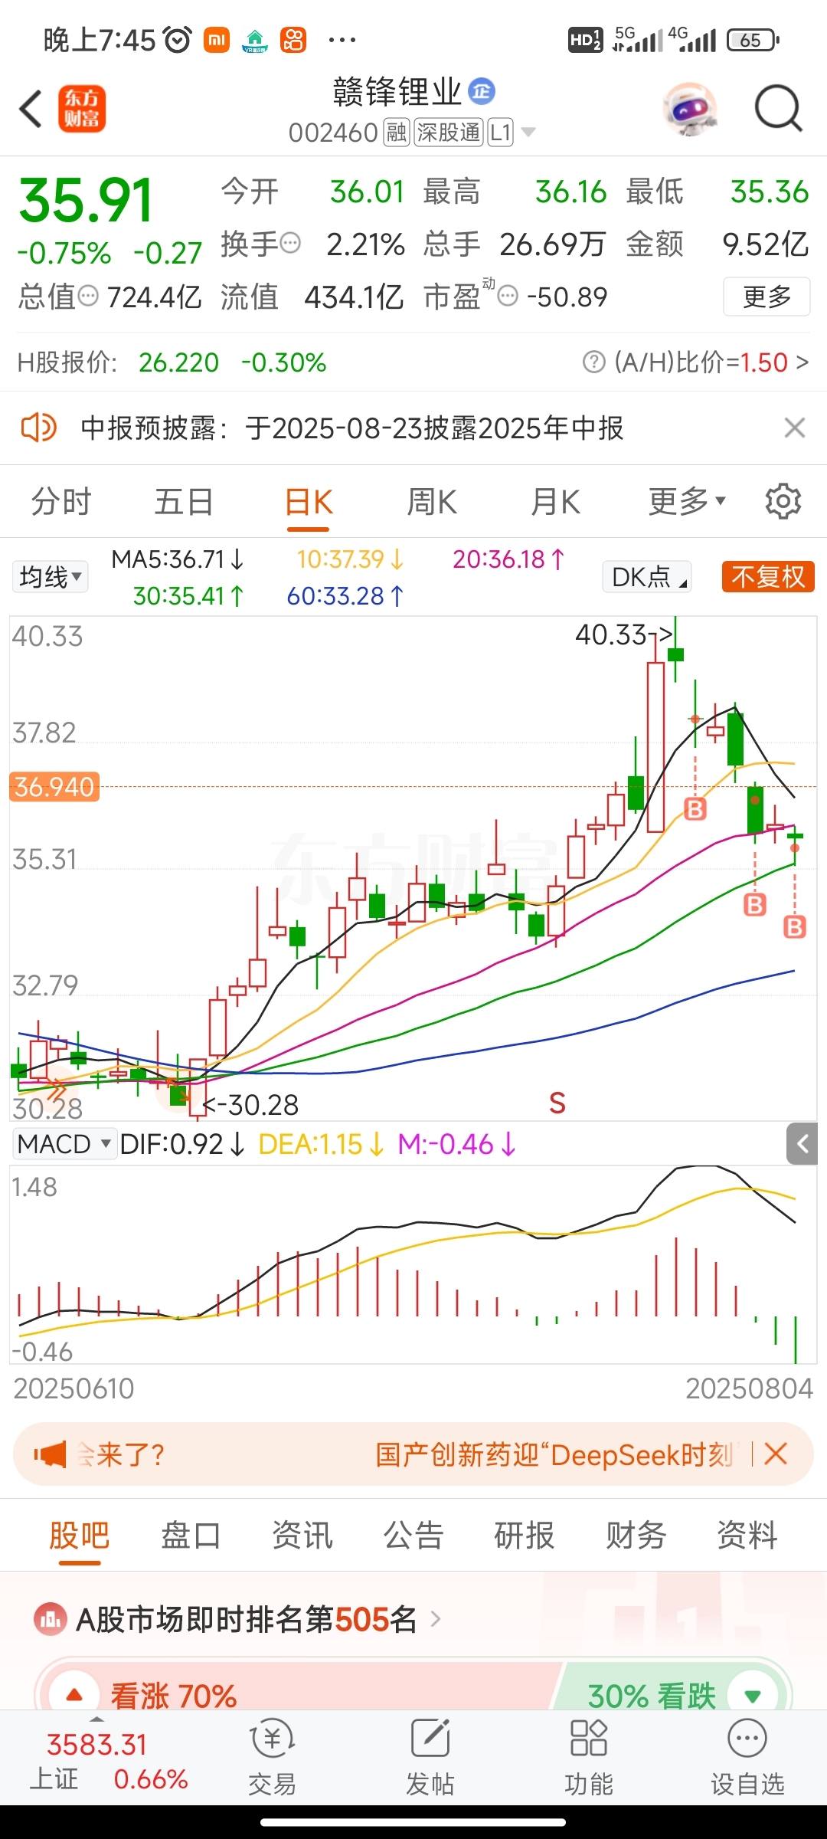
Task: Tap MA5:36.71 moving average value
Action: [178, 559]
